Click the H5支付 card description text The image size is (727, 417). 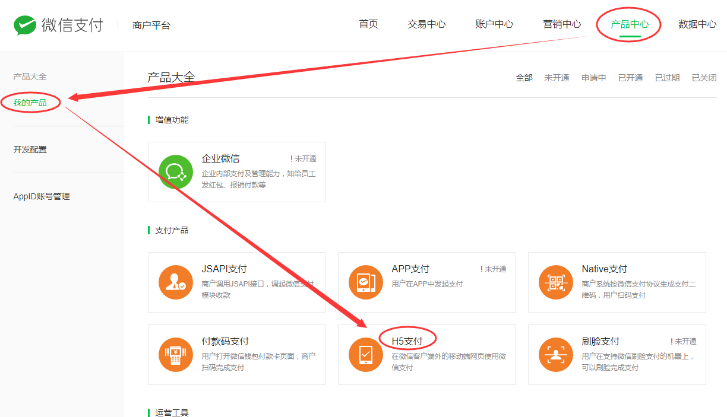click(449, 362)
